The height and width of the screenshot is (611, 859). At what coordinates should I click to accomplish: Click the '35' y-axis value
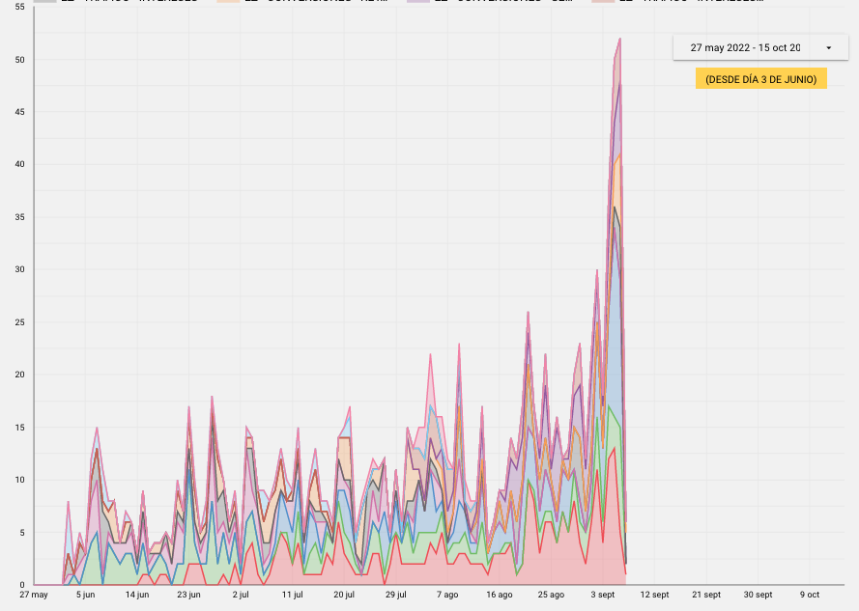click(19, 217)
